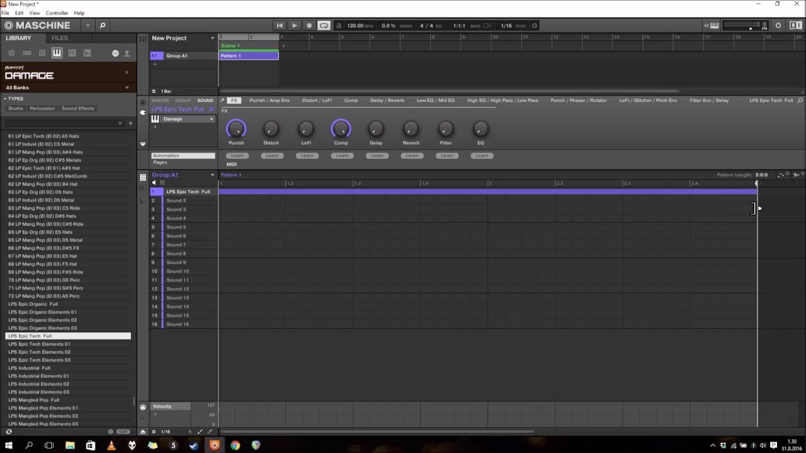Add a new group with the plus under A1
The width and height of the screenshot is (806, 453).
click(155, 64)
